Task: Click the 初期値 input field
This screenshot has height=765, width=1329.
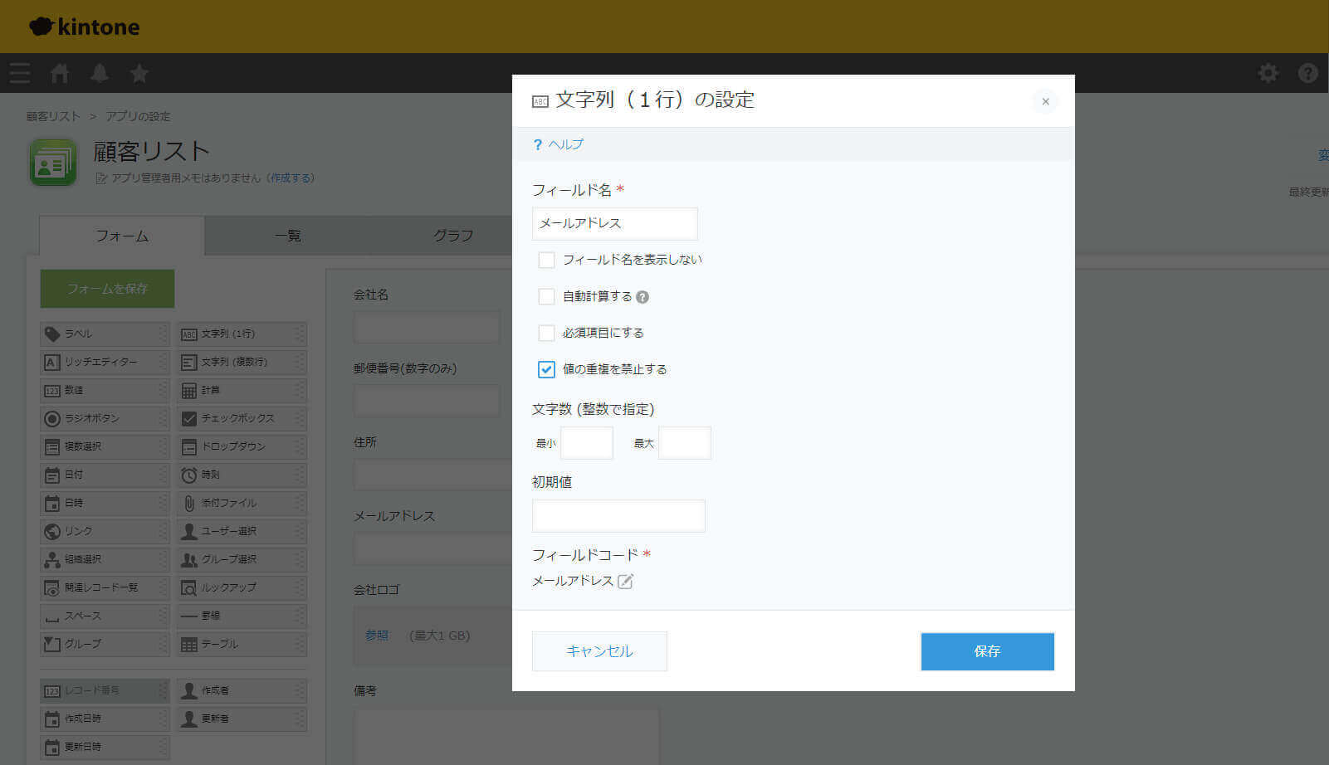Action: click(618, 515)
